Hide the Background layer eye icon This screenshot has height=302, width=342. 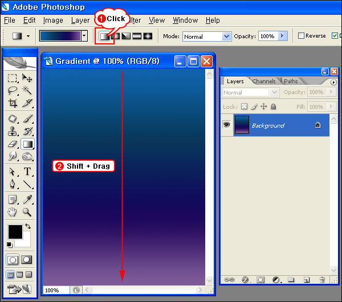(227, 125)
